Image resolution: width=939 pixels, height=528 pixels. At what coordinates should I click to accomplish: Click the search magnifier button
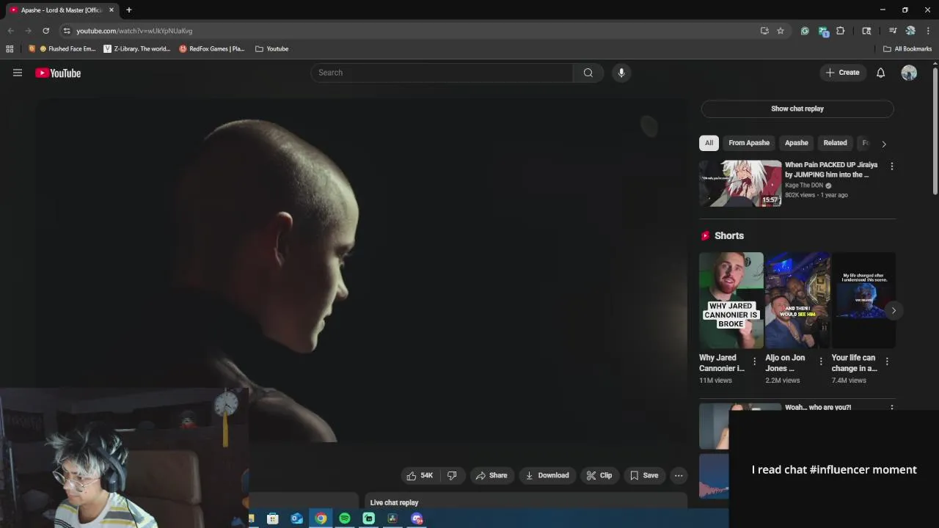tap(588, 73)
